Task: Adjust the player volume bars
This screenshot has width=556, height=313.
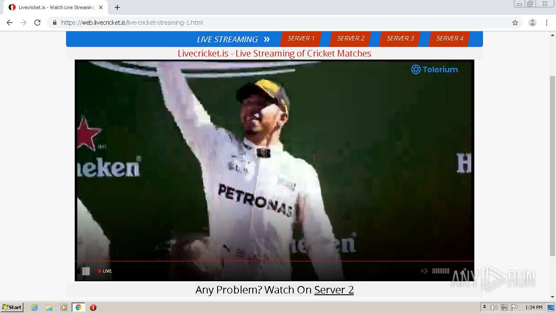Action: [x=441, y=271]
